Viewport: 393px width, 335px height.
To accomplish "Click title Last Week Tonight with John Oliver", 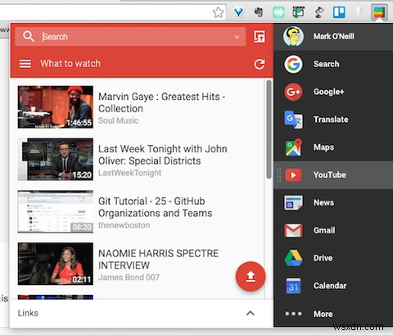I will [163, 155].
